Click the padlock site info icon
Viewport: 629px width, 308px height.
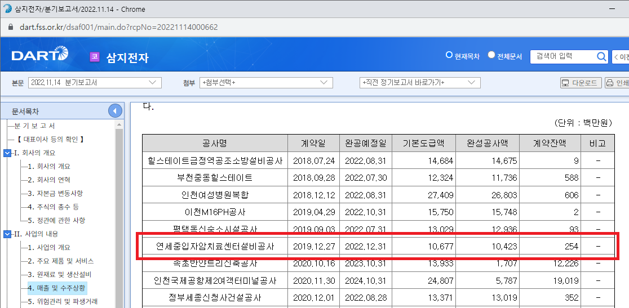coord(11,27)
